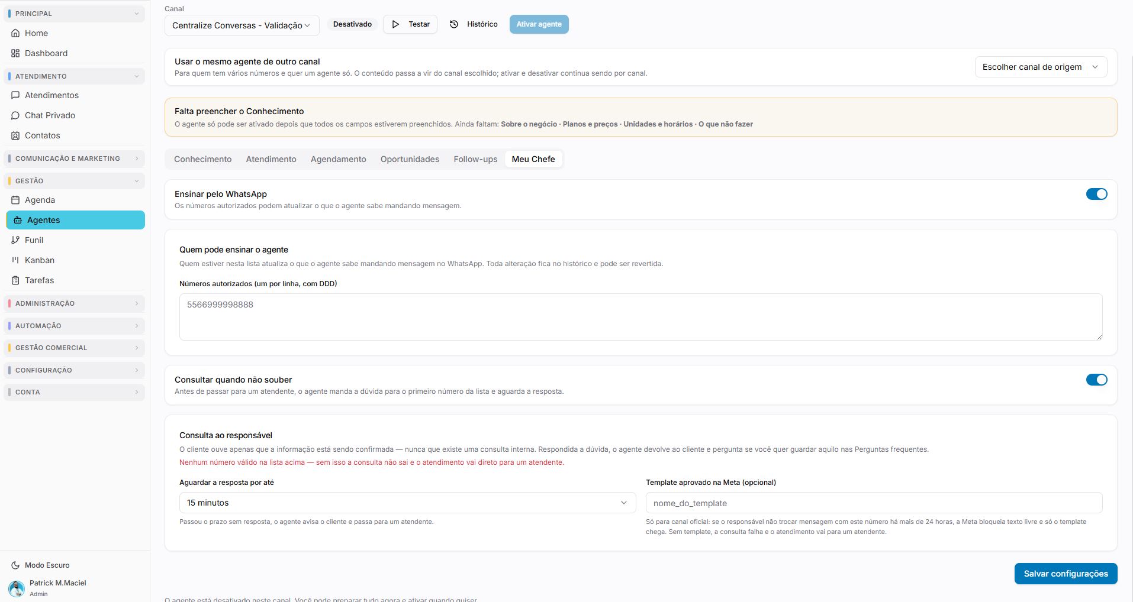Click the Agenda calendar icon
Viewport: 1133px width, 602px height.
tap(15, 200)
